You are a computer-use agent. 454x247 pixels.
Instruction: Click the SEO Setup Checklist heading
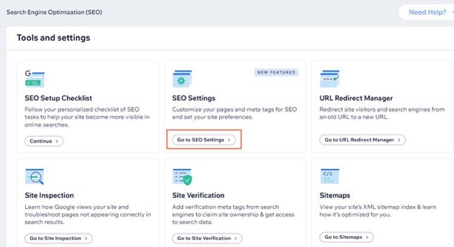coord(58,98)
